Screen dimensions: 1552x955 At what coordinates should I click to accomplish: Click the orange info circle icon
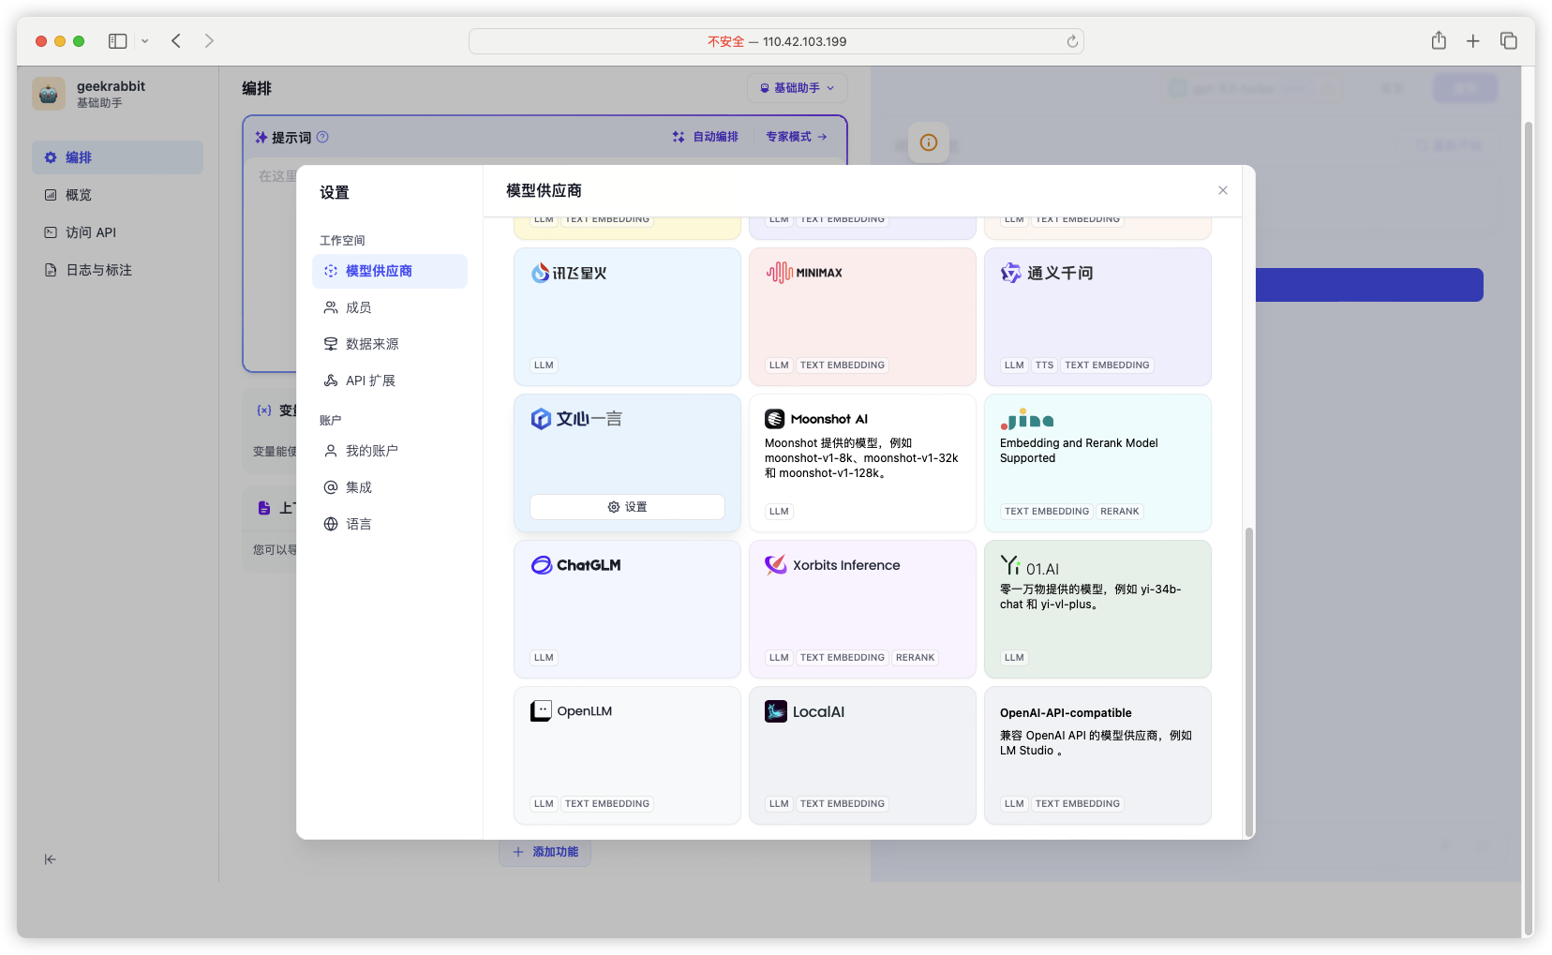pos(929,142)
